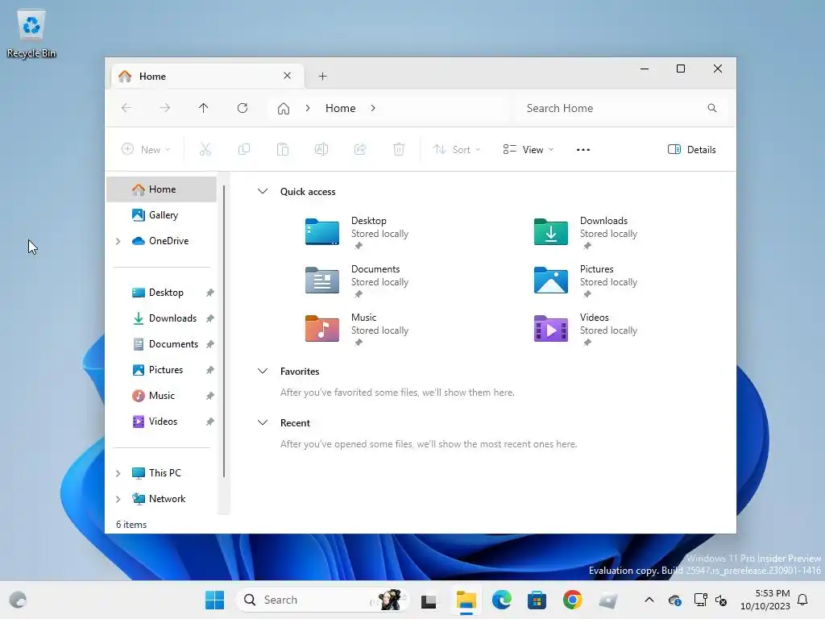Click the taskbar Search box
Screen dimensions: 825x619
point(322,600)
